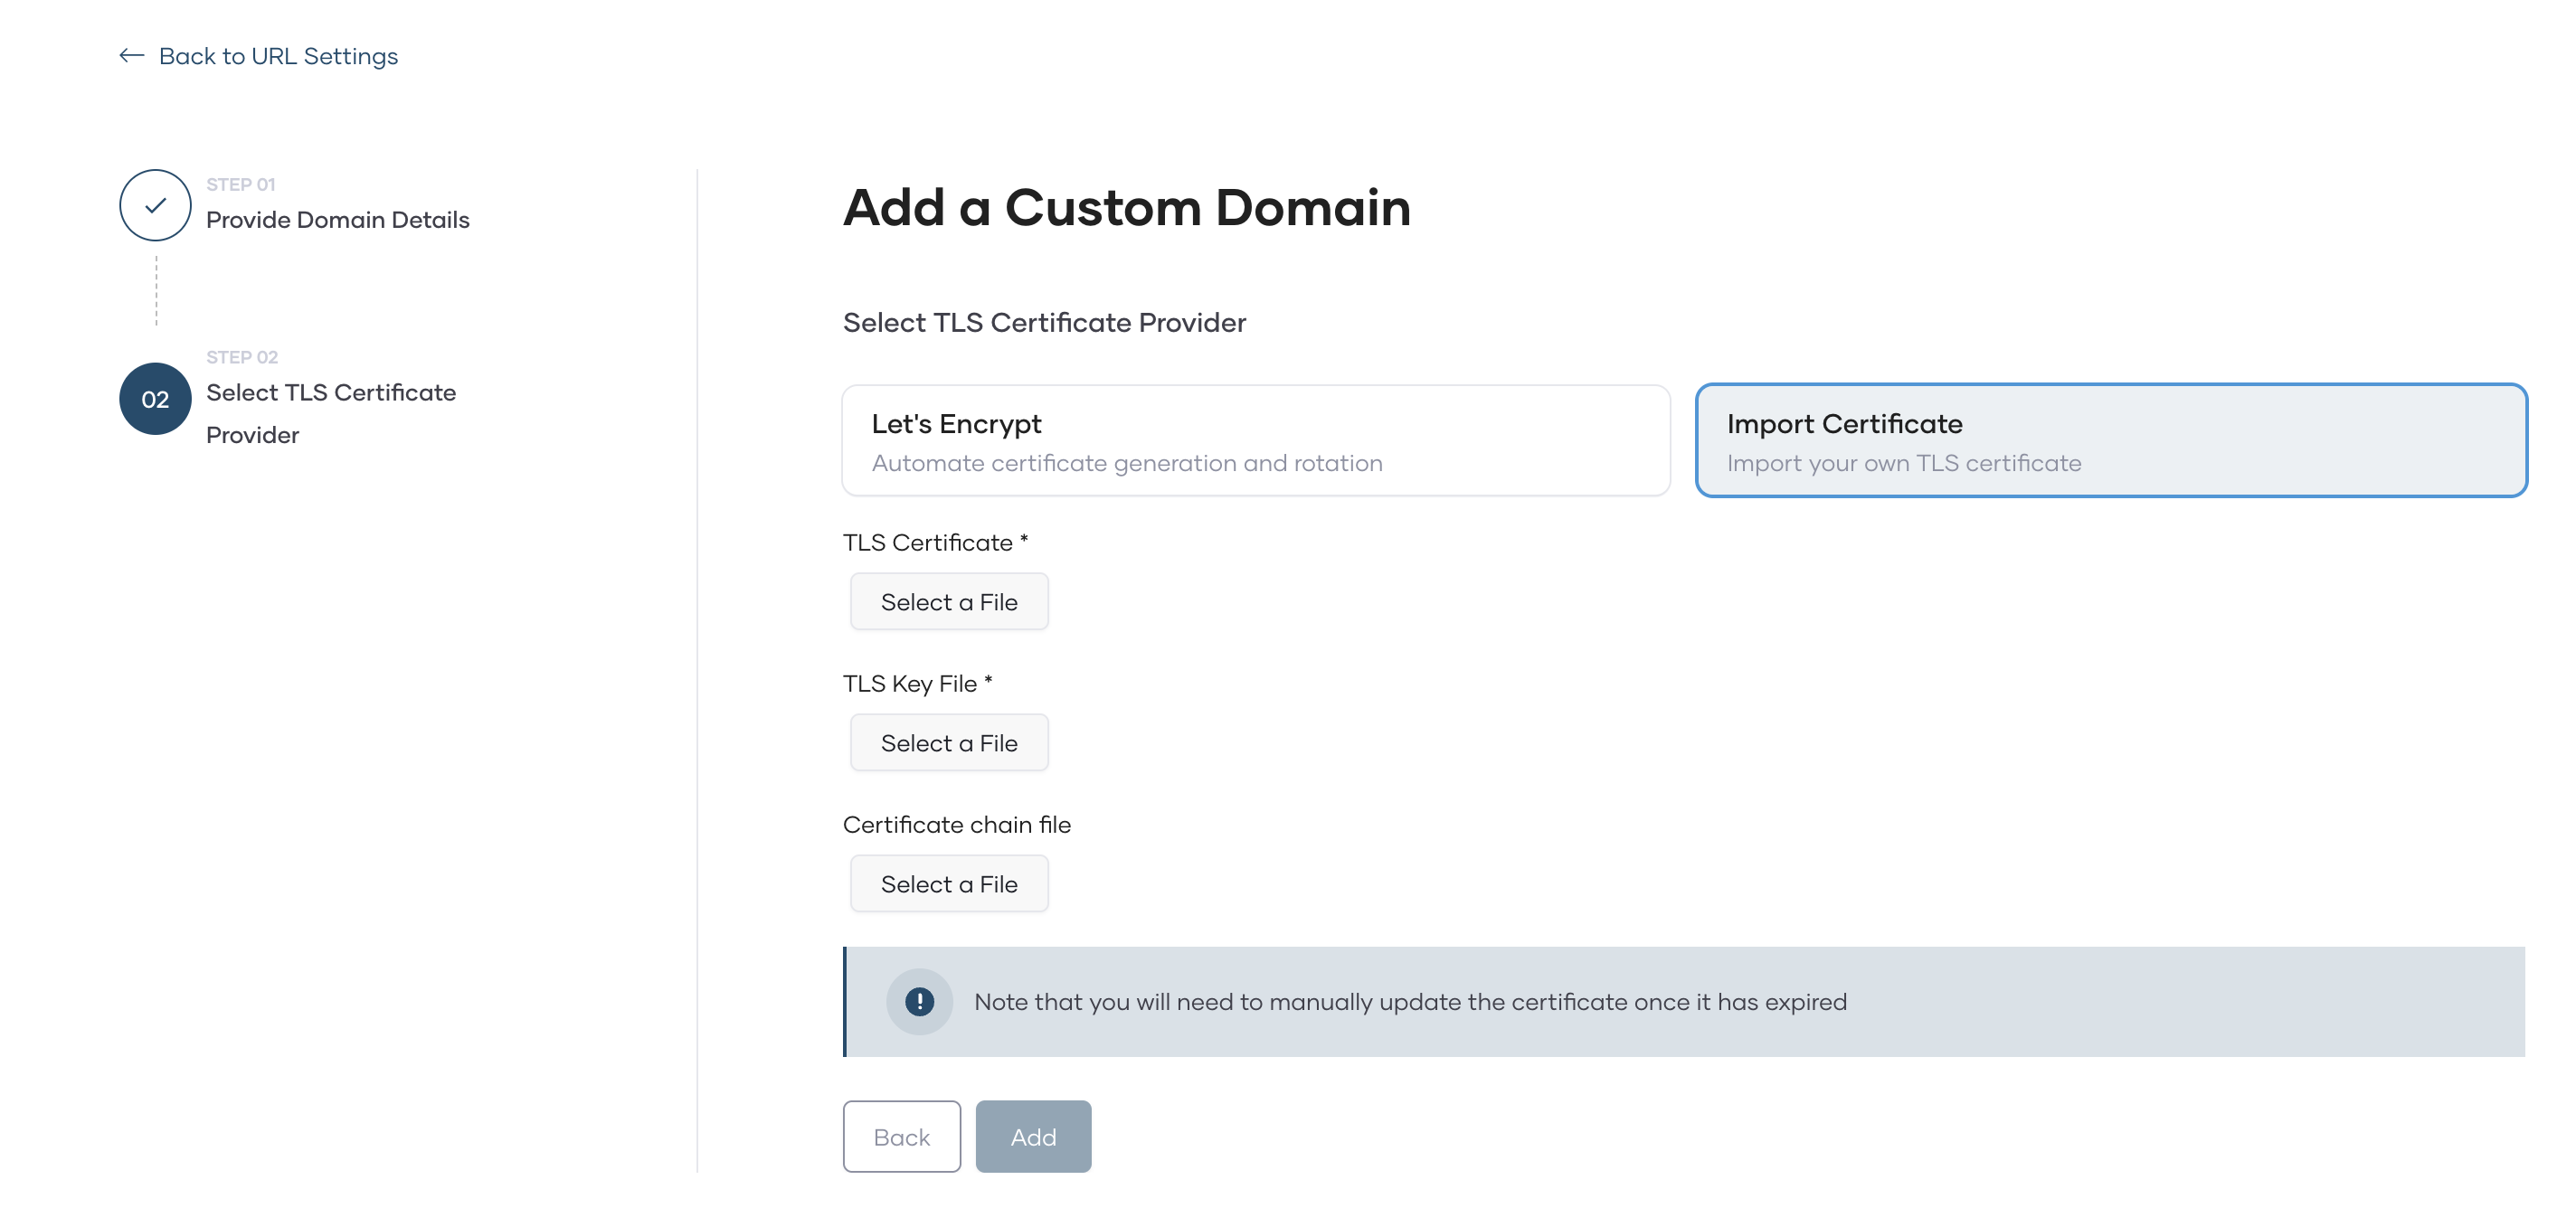Image resolution: width=2576 pixels, height=1208 pixels.
Task: Click Back to URL Settings
Action: click(x=278, y=56)
